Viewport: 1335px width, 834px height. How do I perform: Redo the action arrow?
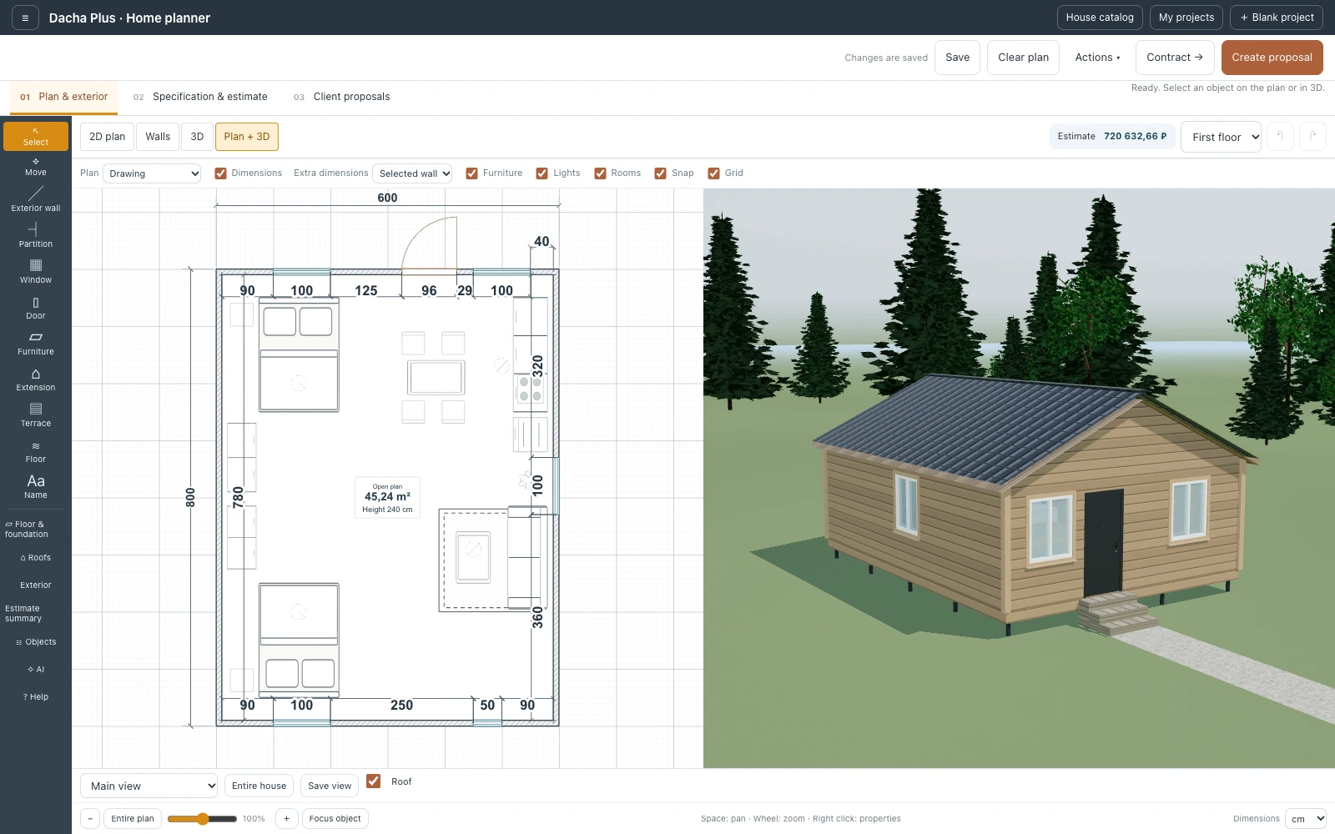pyautogui.click(x=1313, y=137)
